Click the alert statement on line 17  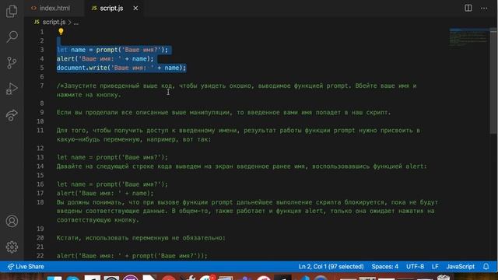[105, 193]
